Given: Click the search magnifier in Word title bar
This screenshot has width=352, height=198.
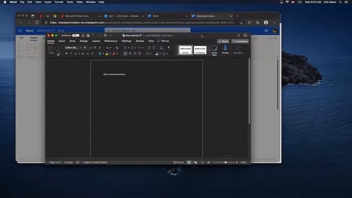Looking at the screenshot, I should pyautogui.click(x=239, y=35).
